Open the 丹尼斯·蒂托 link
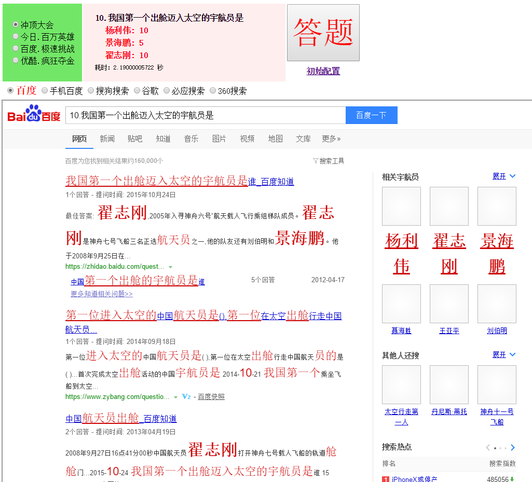This screenshot has height=482, width=532. click(x=449, y=412)
